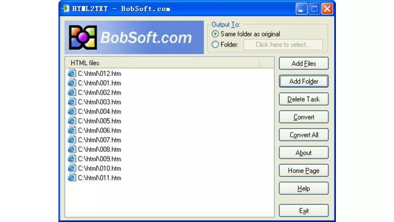The image size is (394, 222).
Task: Select the C:\html\006.htm file name
Action: (99, 130)
